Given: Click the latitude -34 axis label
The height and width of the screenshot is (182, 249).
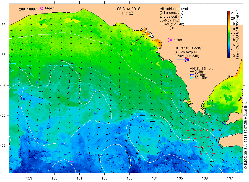Looking at the screenshot, I should (x=3, y=85).
